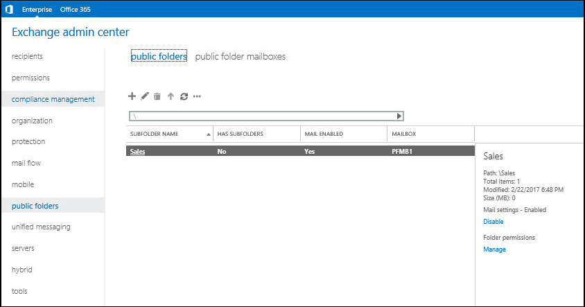This screenshot has height=307, width=585.
Task: Delete the folder using trash icon
Action: (157, 96)
